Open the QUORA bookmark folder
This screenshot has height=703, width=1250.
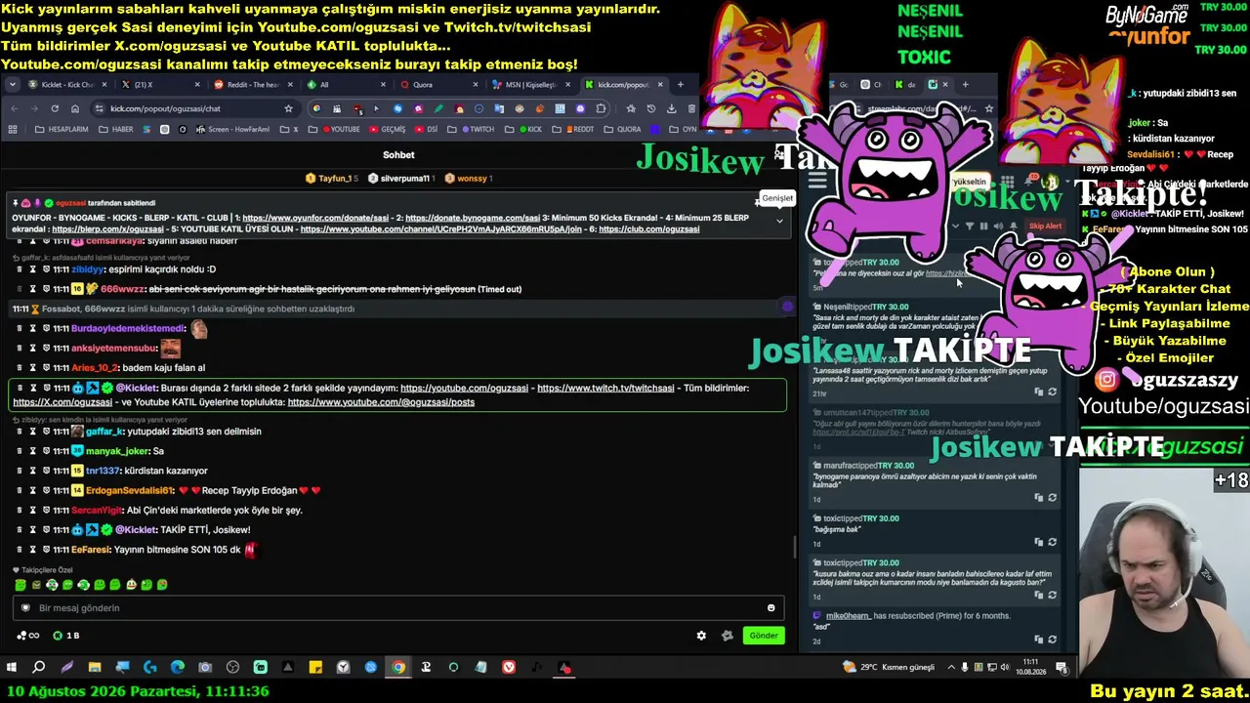click(x=622, y=129)
